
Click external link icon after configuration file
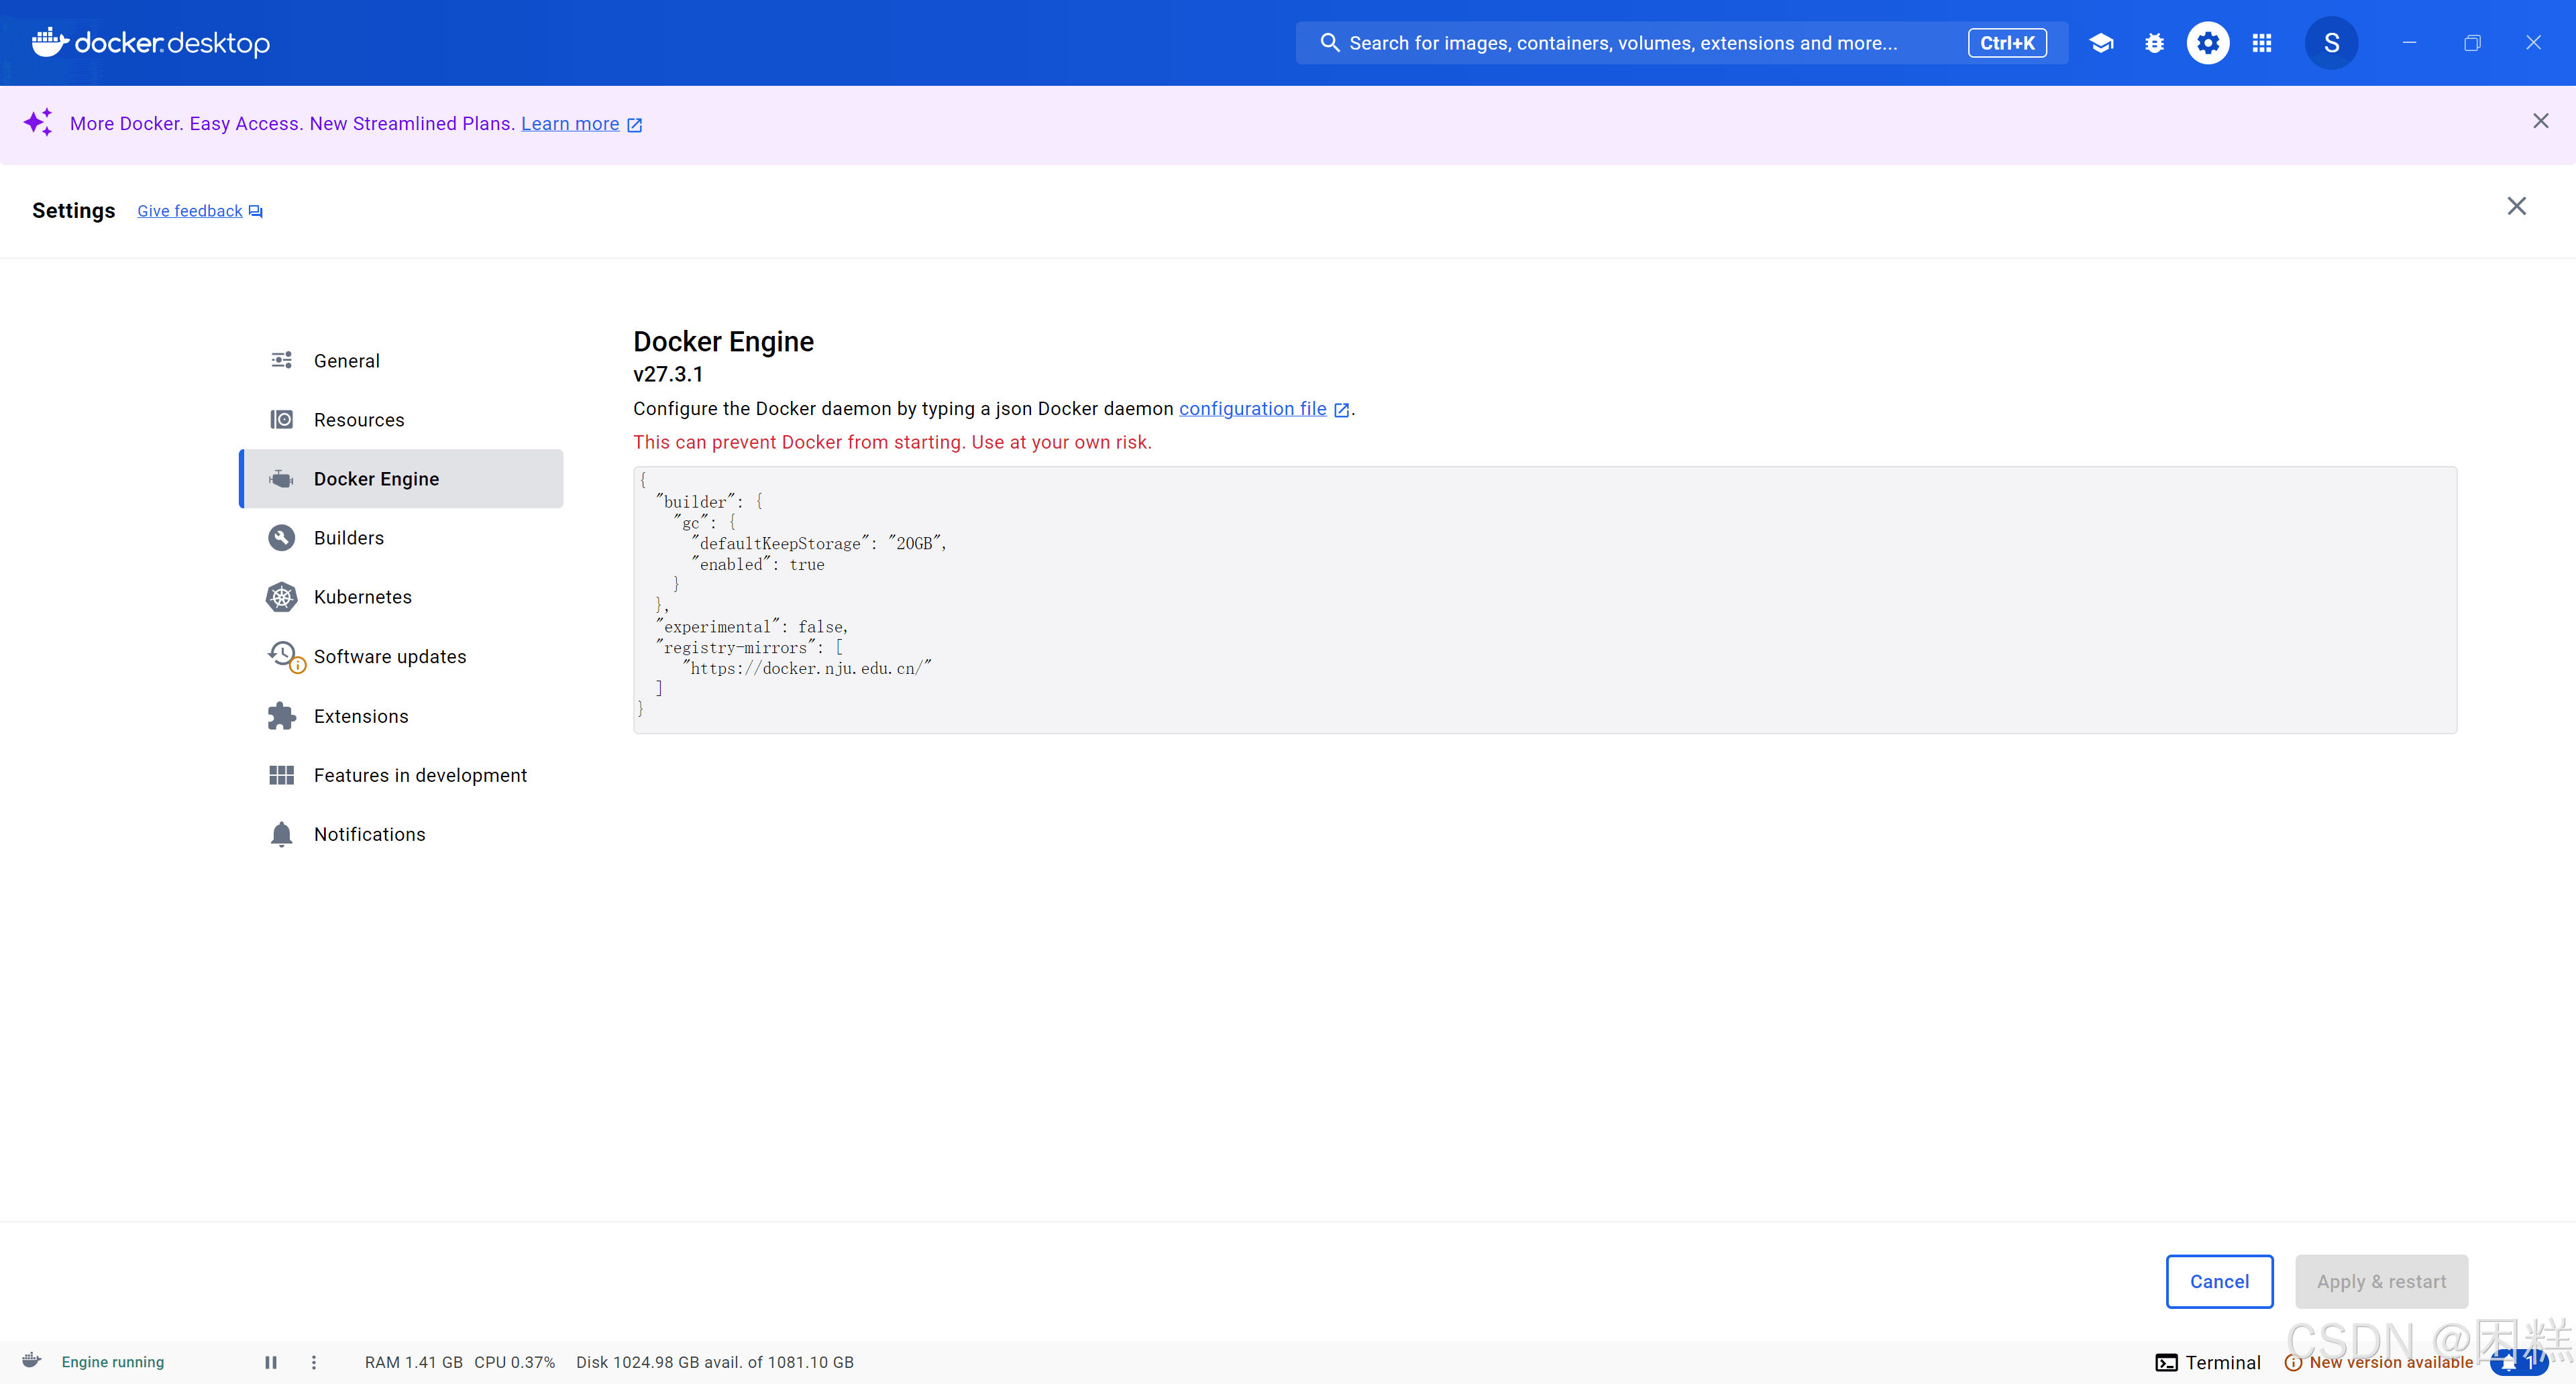pos(1342,410)
